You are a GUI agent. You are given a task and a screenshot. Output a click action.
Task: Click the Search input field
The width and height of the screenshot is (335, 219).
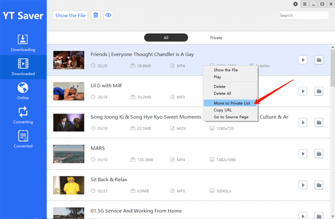304,15
